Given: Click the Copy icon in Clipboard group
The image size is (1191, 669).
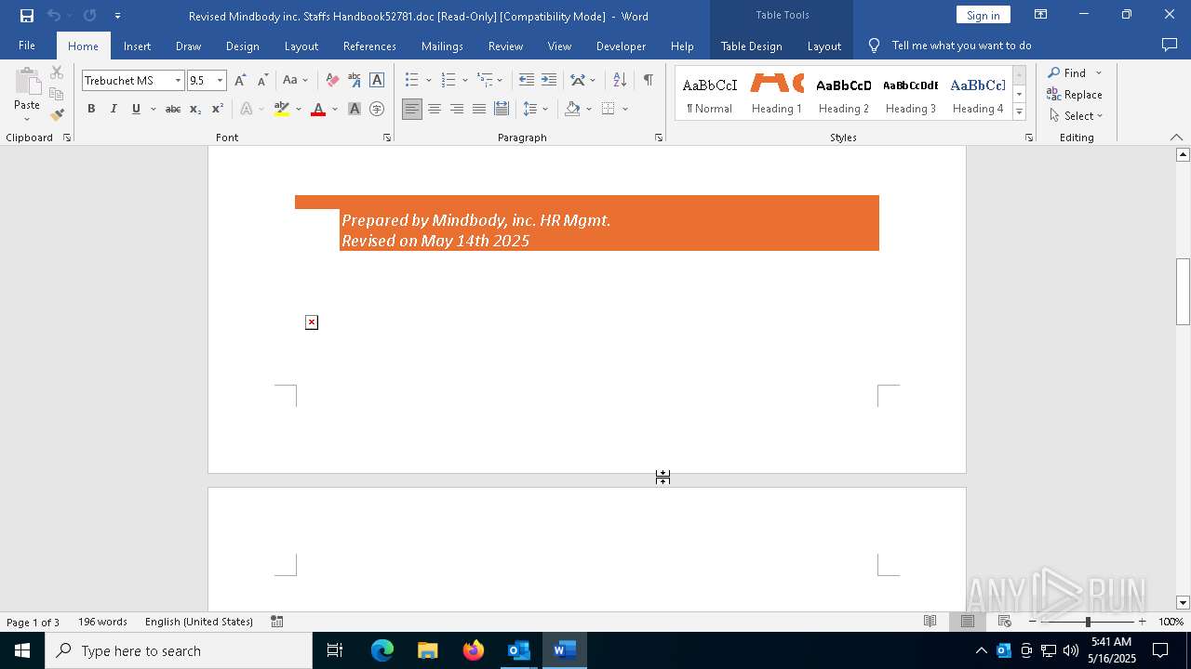Looking at the screenshot, I should [x=57, y=94].
